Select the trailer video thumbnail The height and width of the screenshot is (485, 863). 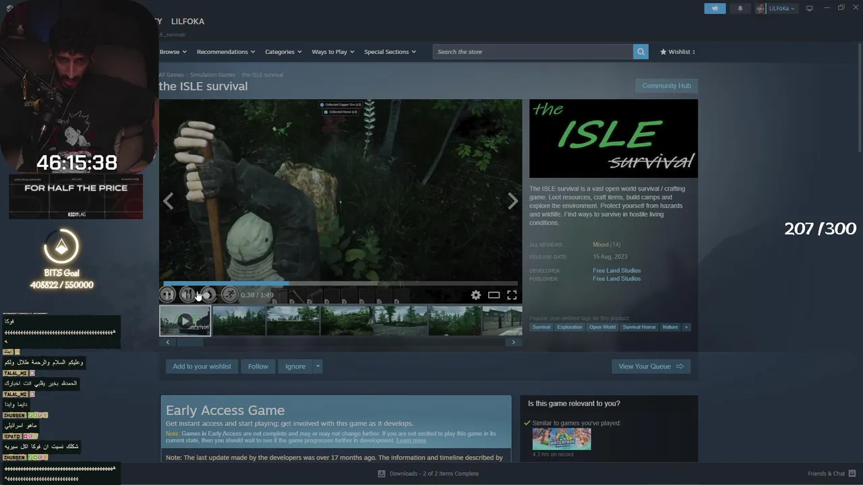point(185,321)
